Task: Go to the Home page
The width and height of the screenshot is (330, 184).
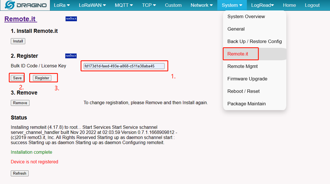Action: pyautogui.click(x=289, y=5)
